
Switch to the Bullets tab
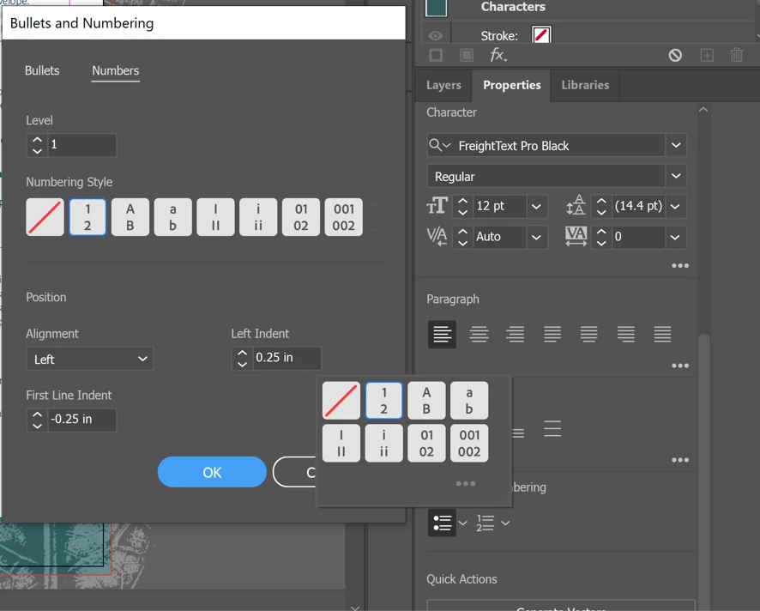42,71
